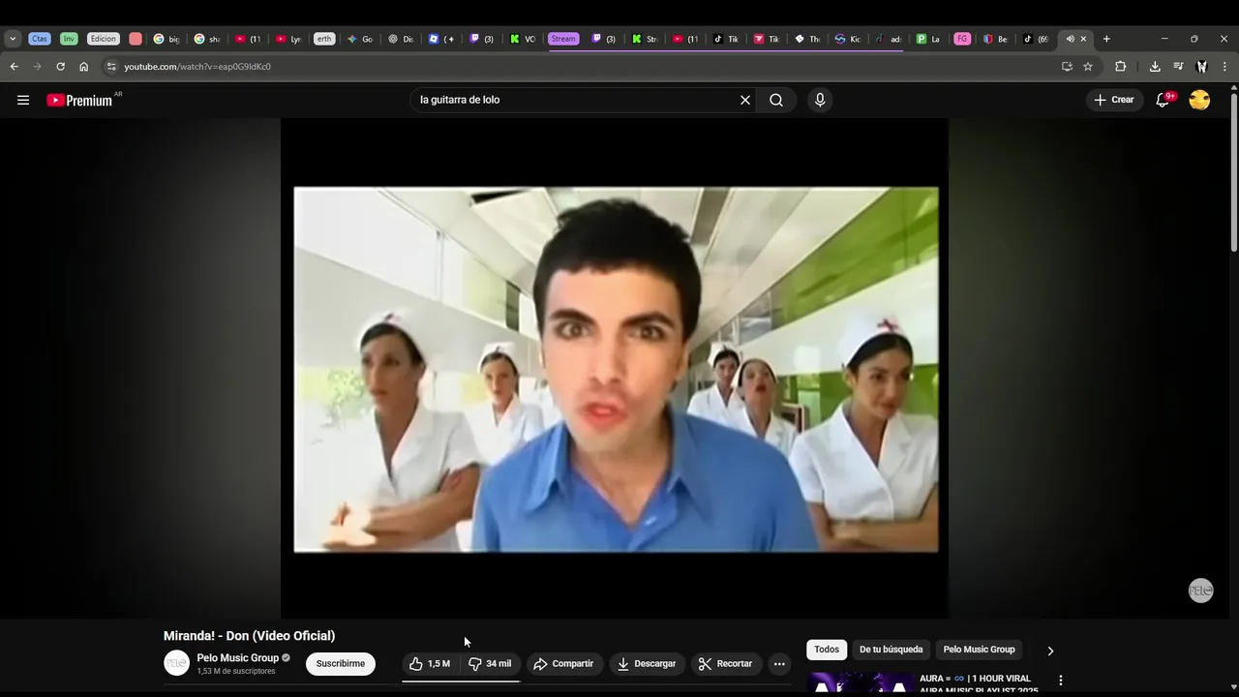Click the Descargar download button
This screenshot has width=1239, height=697.
[647, 663]
